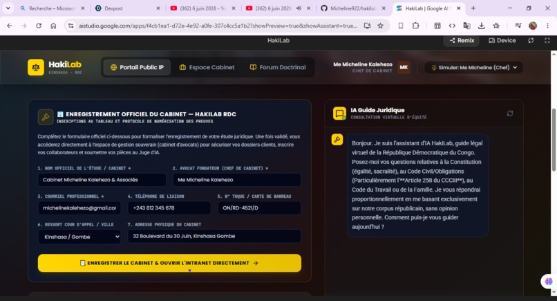The width and height of the screenshot is (557, 301).
Task: Open the Chrome profile avatar
Action: click(533, 26)
